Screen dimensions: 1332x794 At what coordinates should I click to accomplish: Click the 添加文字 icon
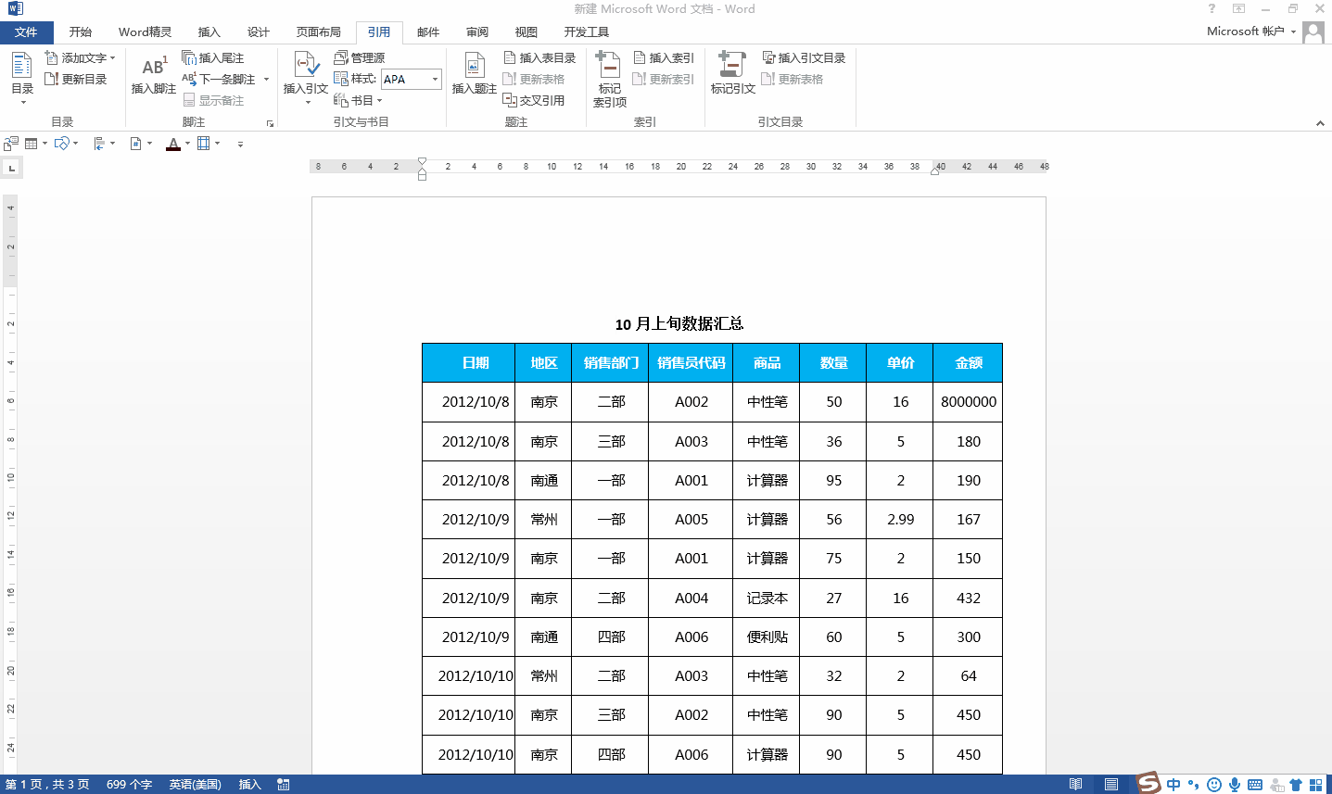tap(52, 57)
